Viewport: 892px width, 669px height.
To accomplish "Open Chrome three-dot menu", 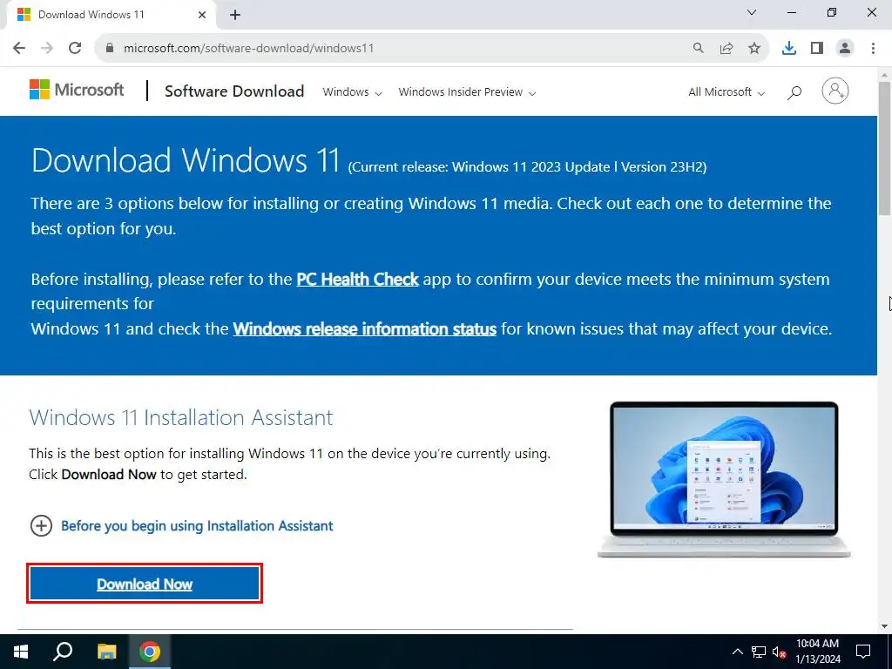I will click(x=873, y=49).
